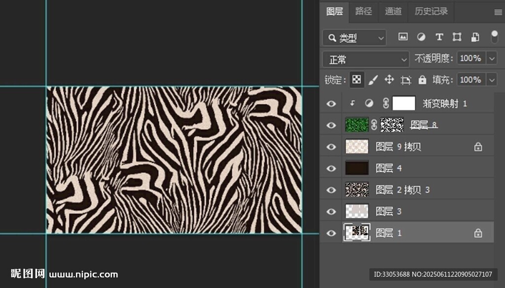Click the 填充 value field
This screenshot has height=288, width=505.
pos(471,79)
